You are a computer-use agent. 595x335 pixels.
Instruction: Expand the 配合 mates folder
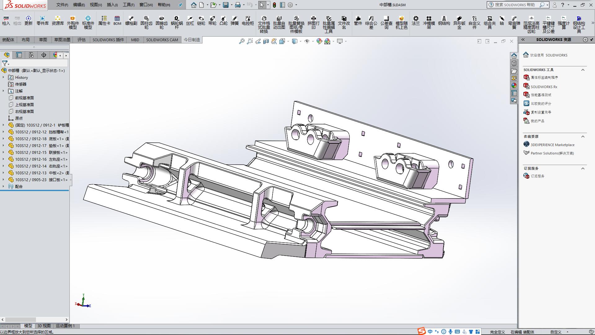[x=3, y=186]
